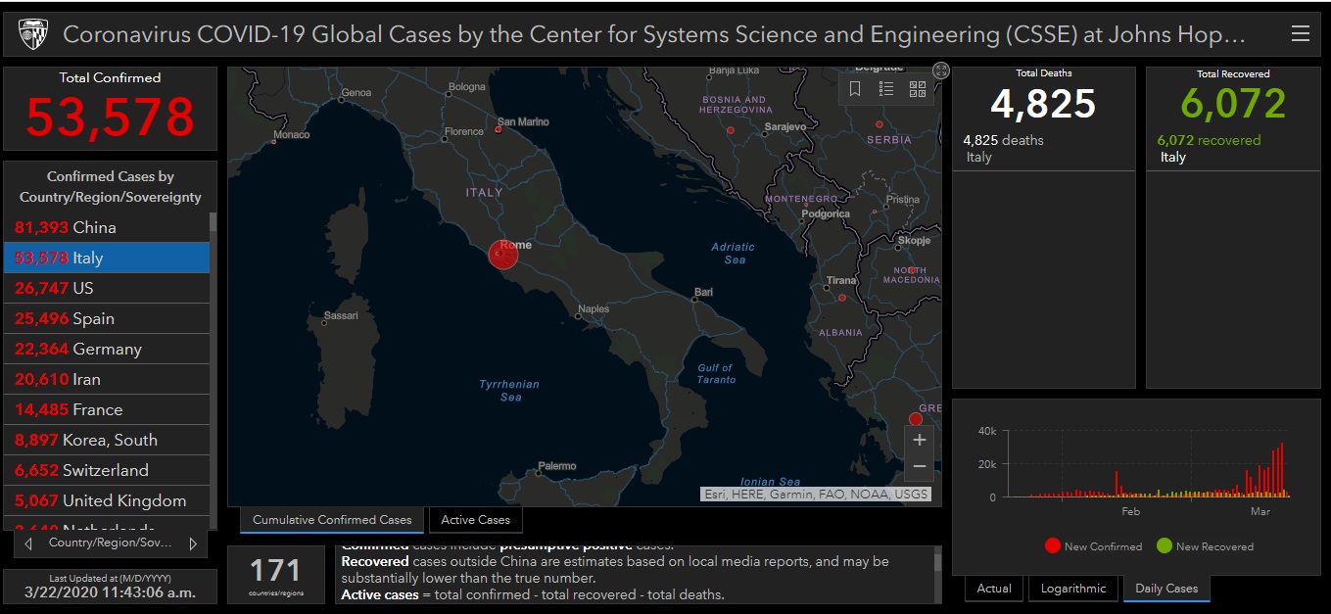1331x614 pixels.
Task: Toggle New Confirmed series in chart legend
Action: click(1093, 546)
